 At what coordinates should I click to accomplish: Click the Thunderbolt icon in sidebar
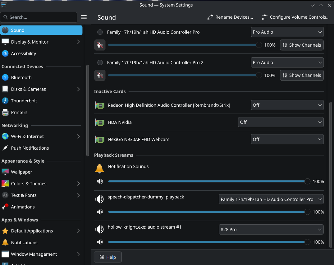[5, 101]
